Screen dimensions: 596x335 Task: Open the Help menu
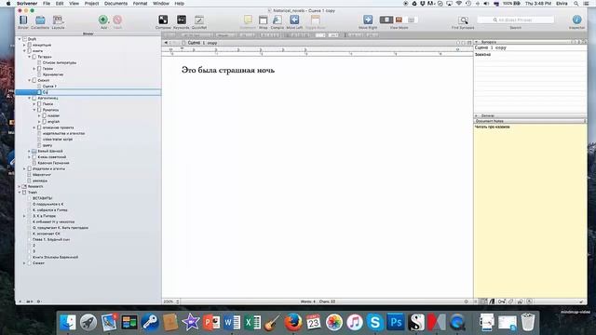pos(180,4)
